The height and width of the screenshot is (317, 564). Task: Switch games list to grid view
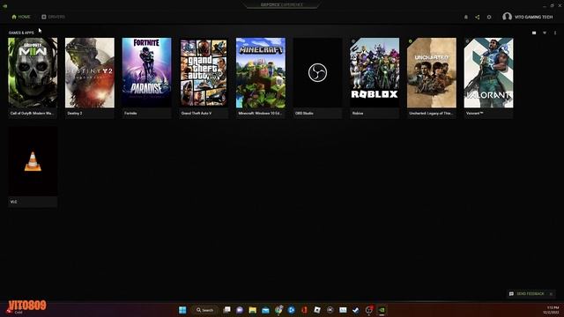[534, 33]
